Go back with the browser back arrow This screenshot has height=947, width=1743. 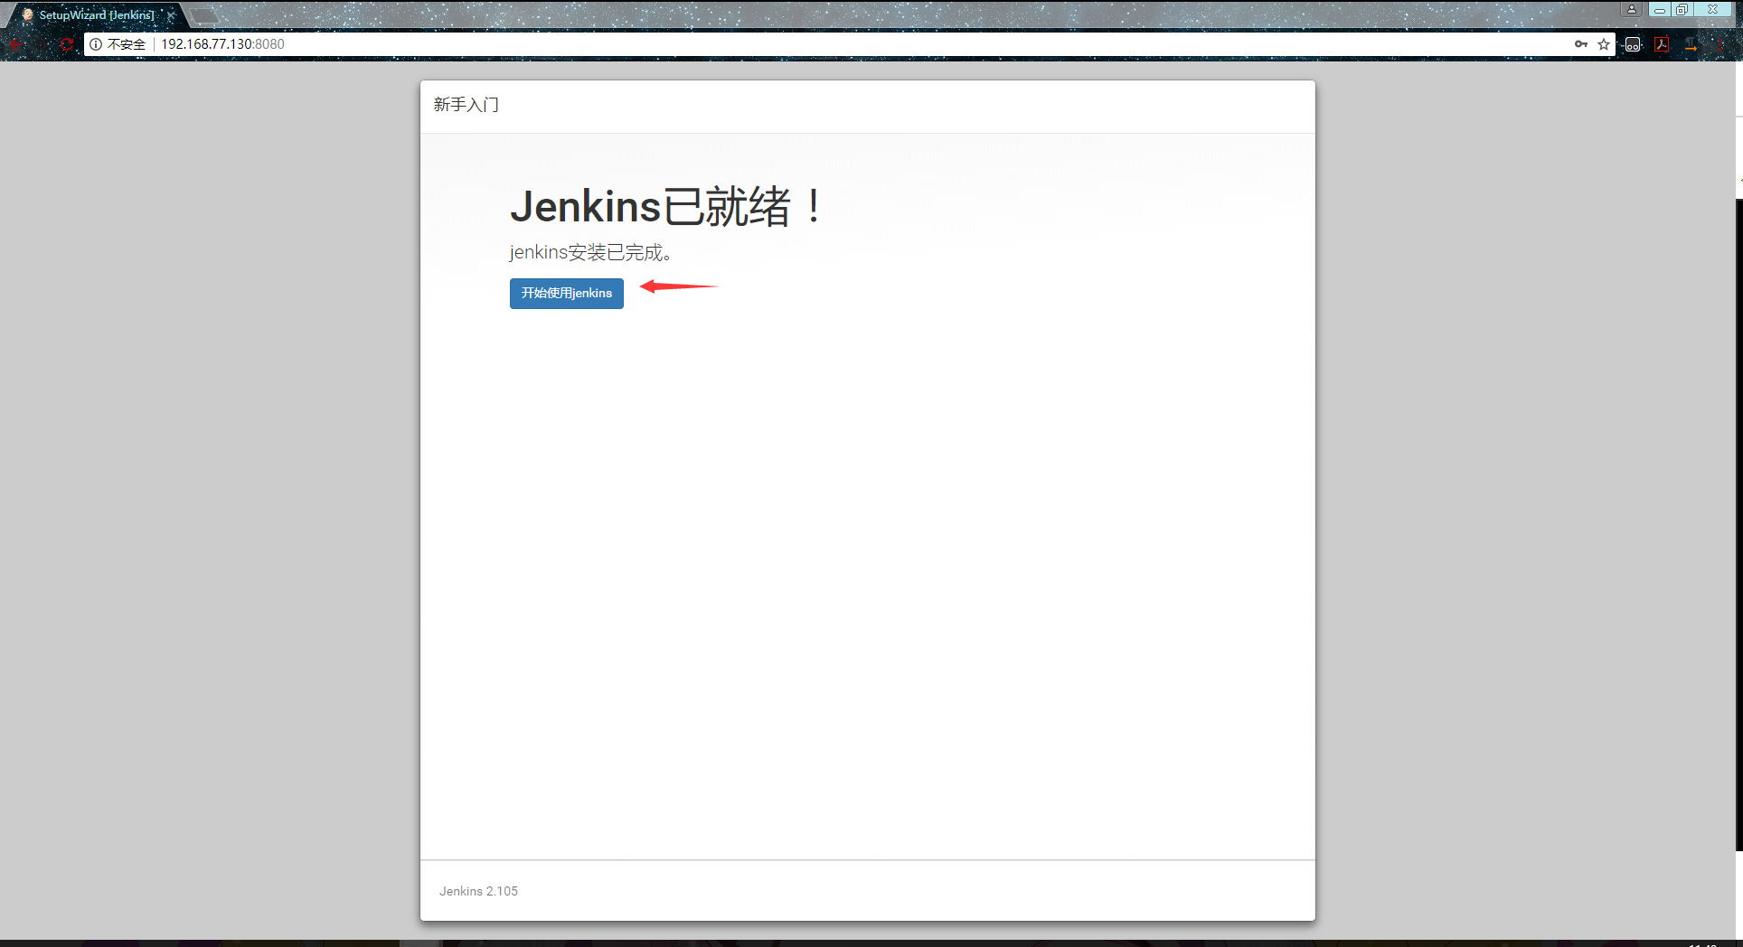point(16,44)
